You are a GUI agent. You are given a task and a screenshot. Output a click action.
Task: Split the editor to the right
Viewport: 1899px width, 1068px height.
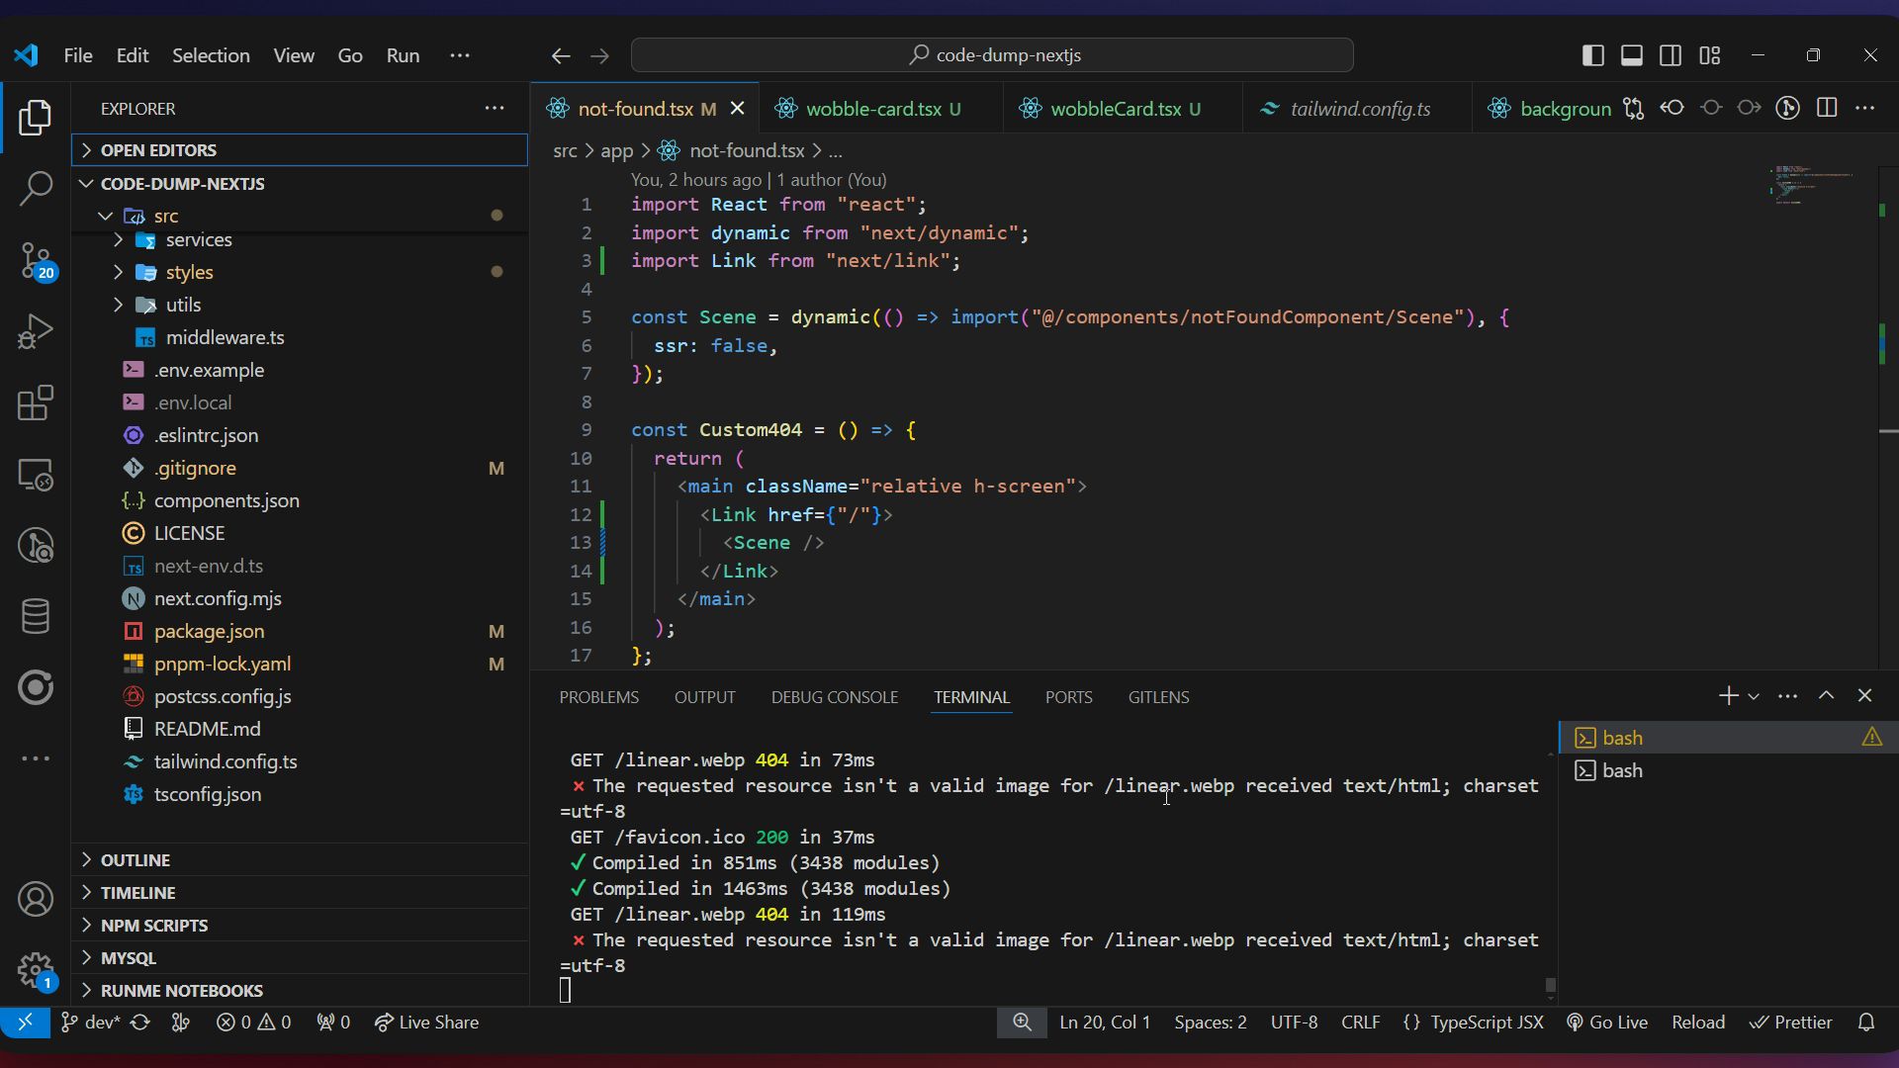click(x=1827, y=109)
